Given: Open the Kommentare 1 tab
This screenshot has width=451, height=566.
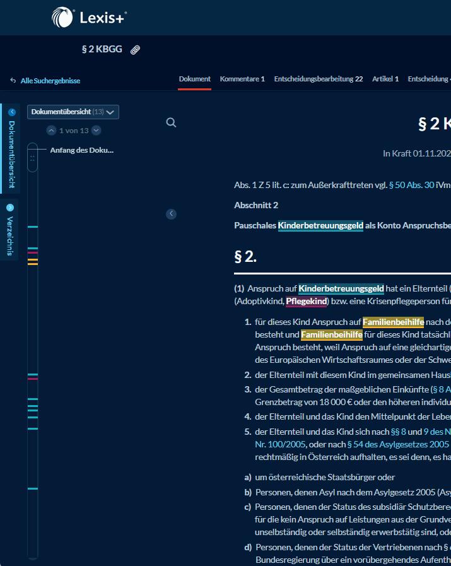Looking at the screenshot, I should point(242,79).
